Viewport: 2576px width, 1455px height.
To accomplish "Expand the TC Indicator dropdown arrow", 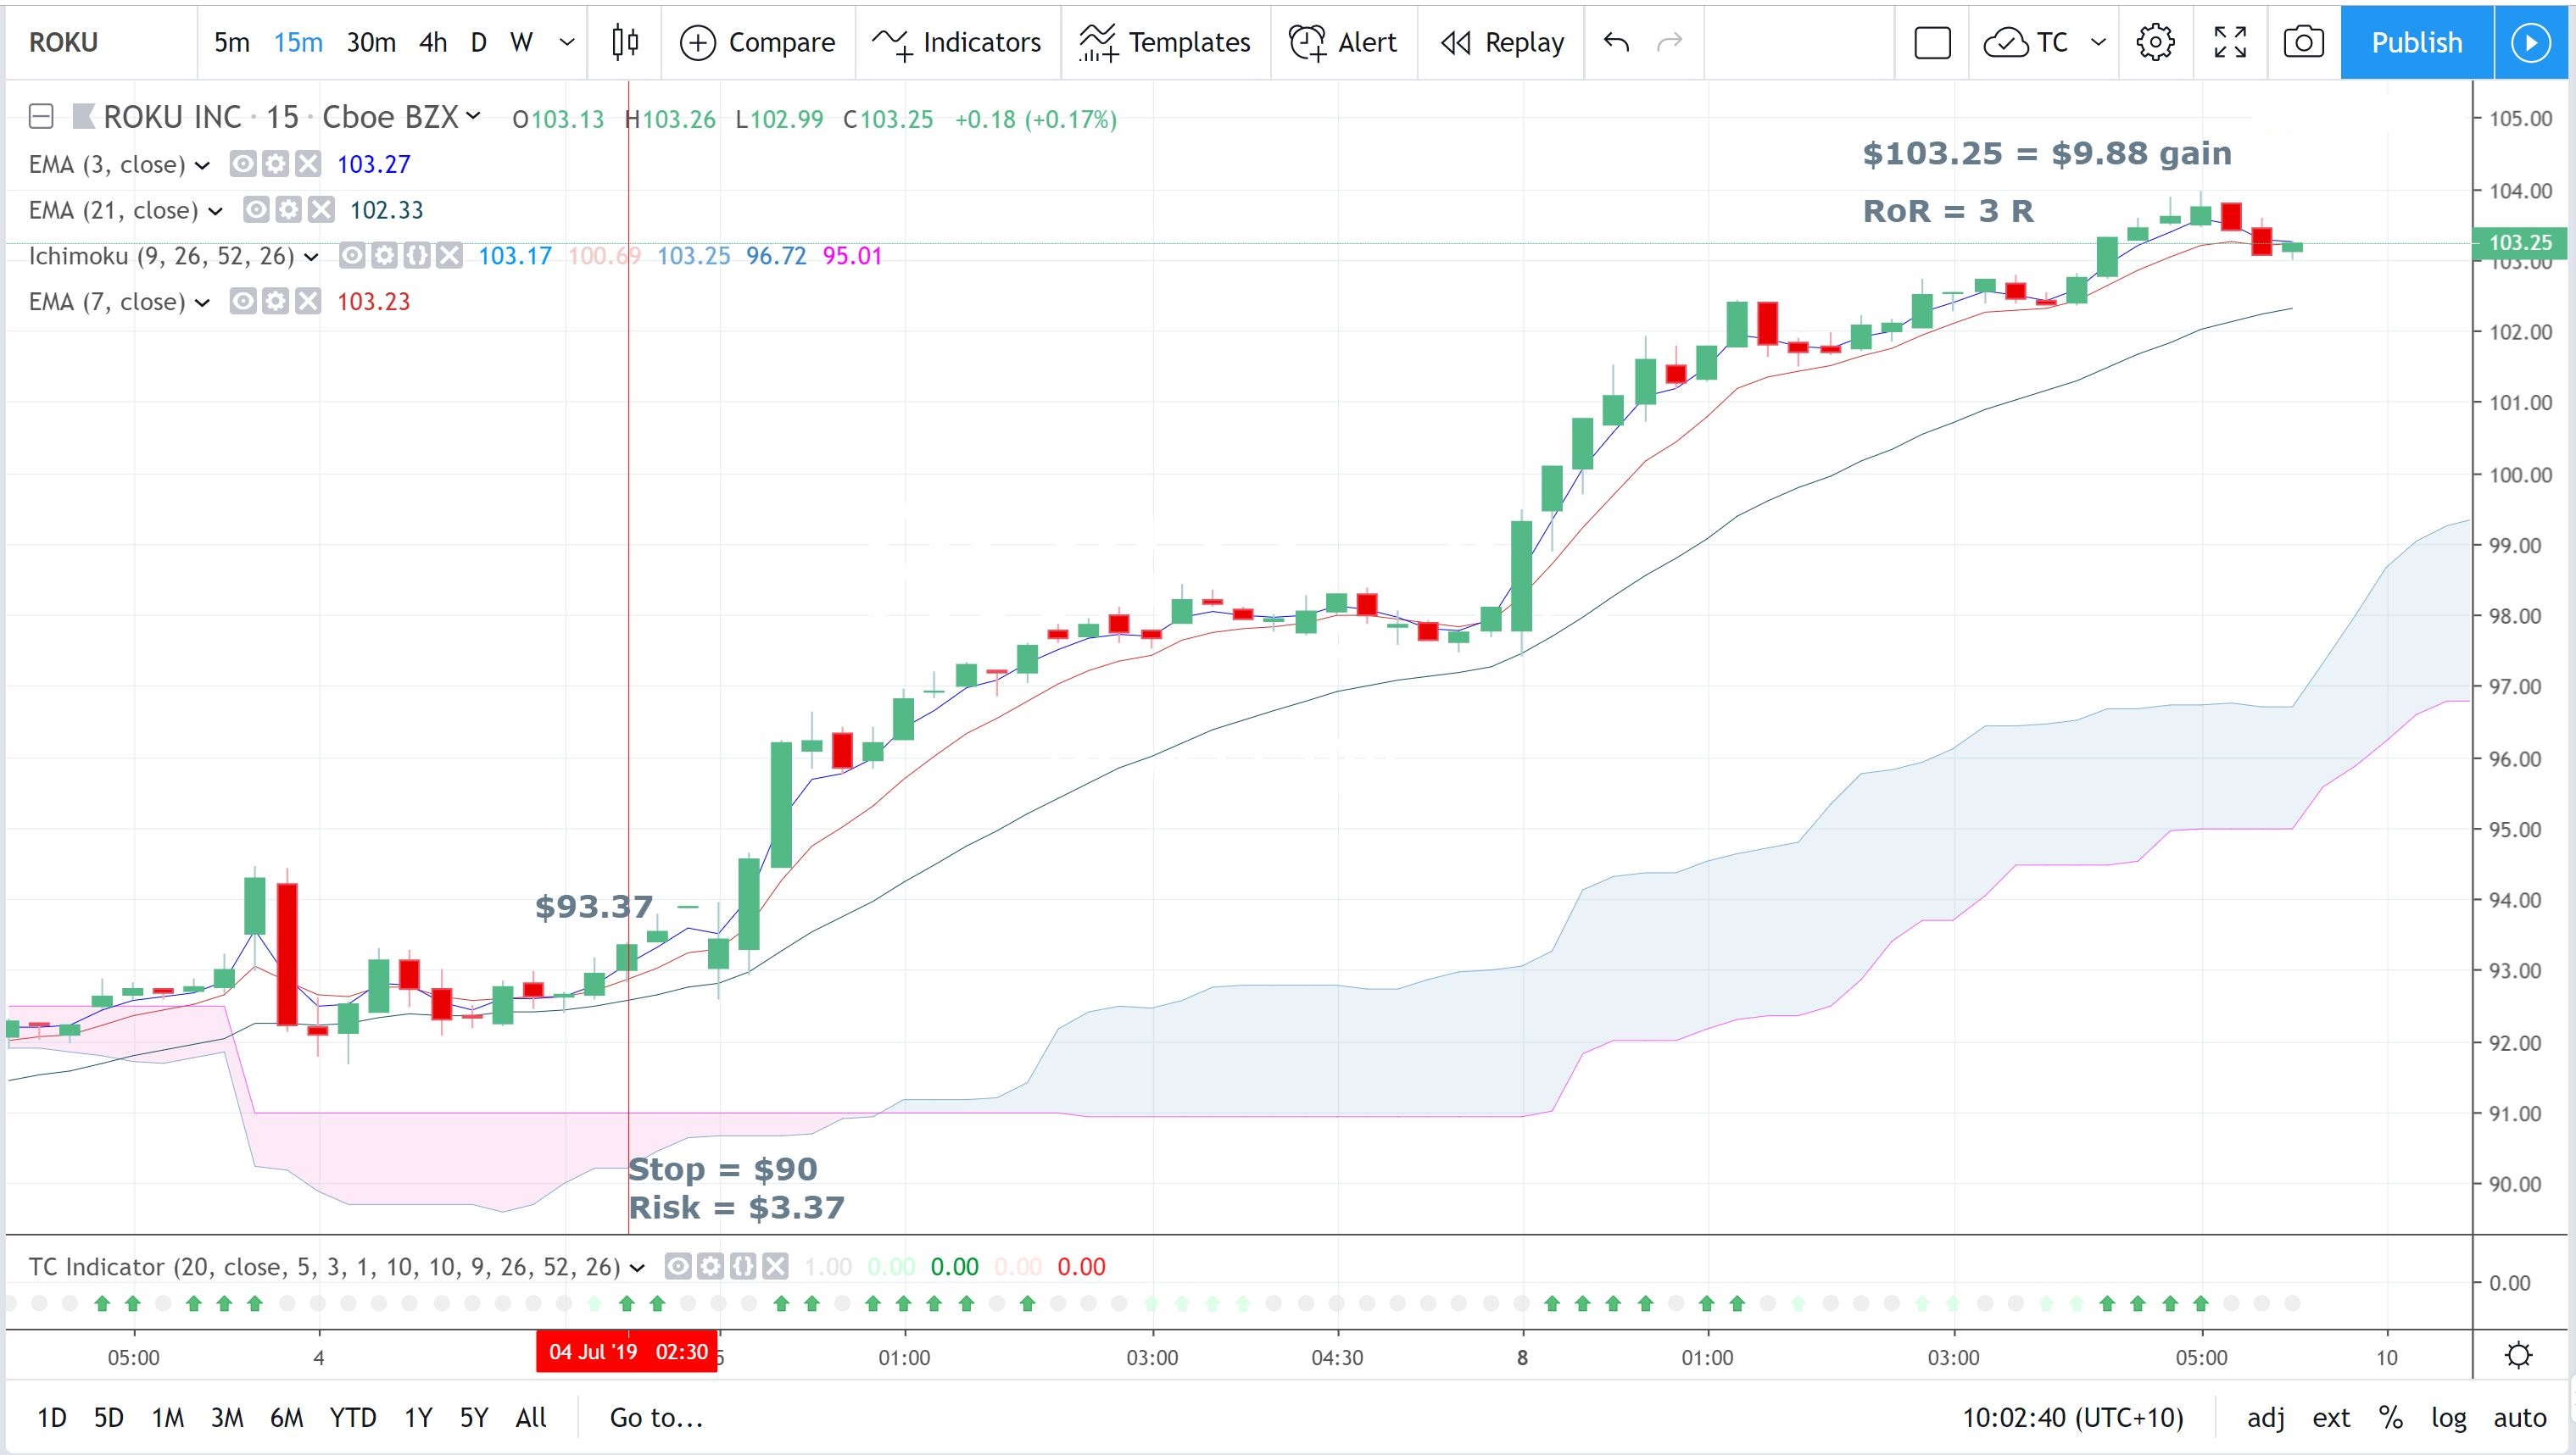I will 636,1268.
